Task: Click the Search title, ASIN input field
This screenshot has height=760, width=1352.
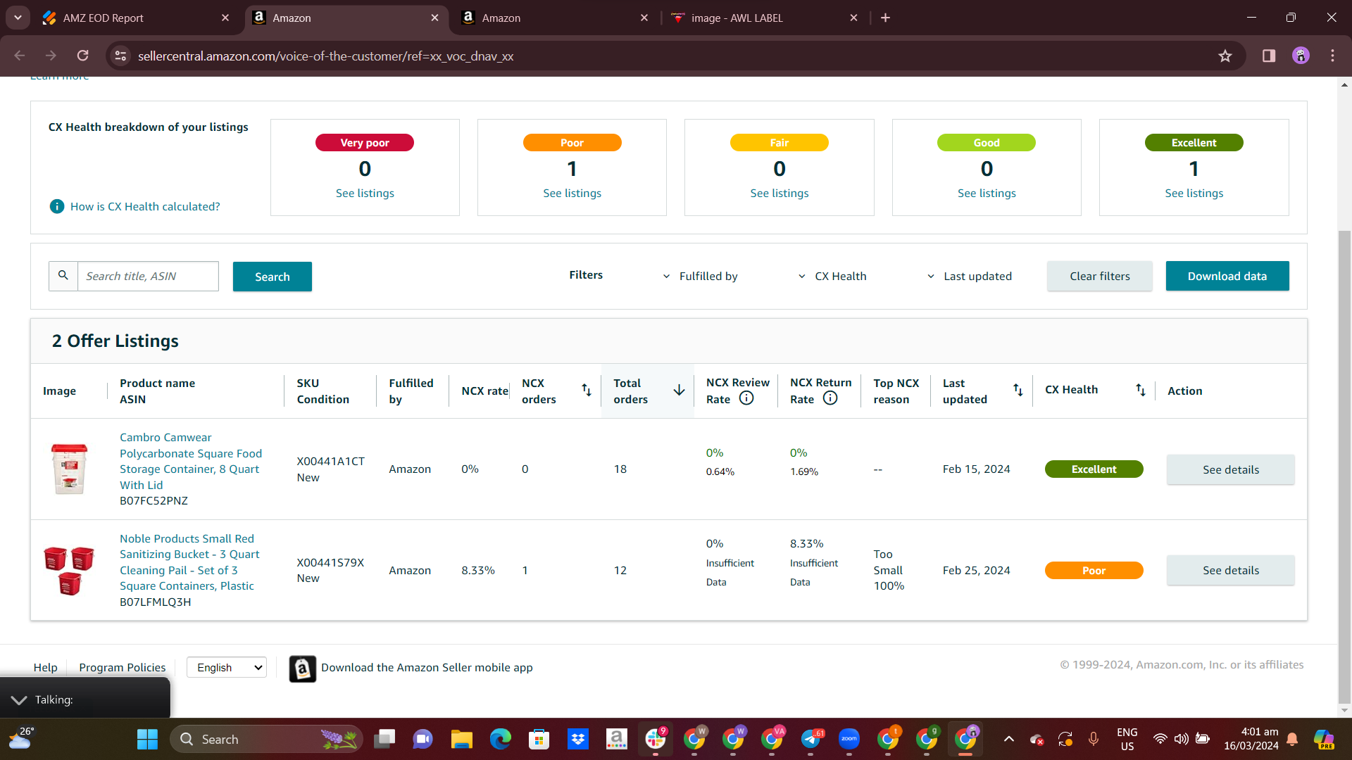Action: (x=148, y=276)
